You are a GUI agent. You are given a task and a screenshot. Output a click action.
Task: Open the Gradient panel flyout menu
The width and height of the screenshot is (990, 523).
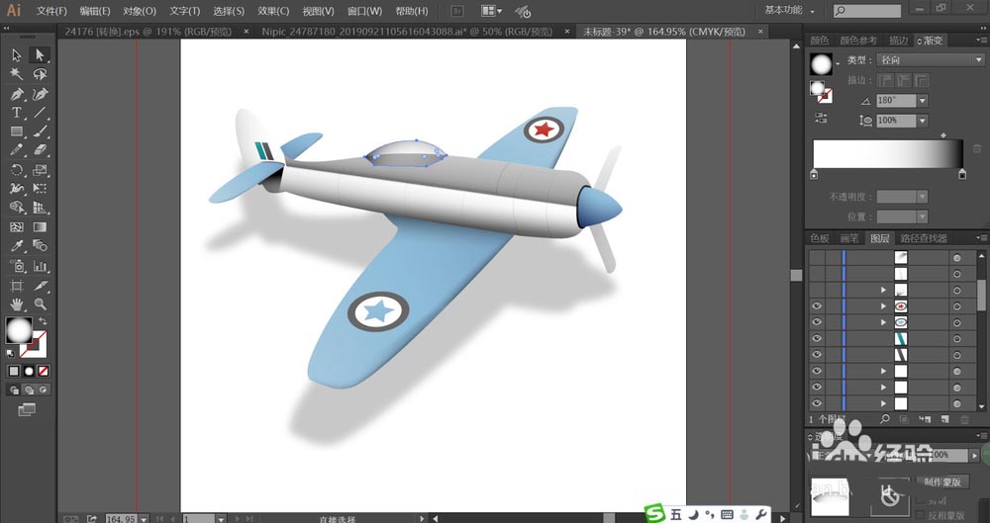[981, 41]
